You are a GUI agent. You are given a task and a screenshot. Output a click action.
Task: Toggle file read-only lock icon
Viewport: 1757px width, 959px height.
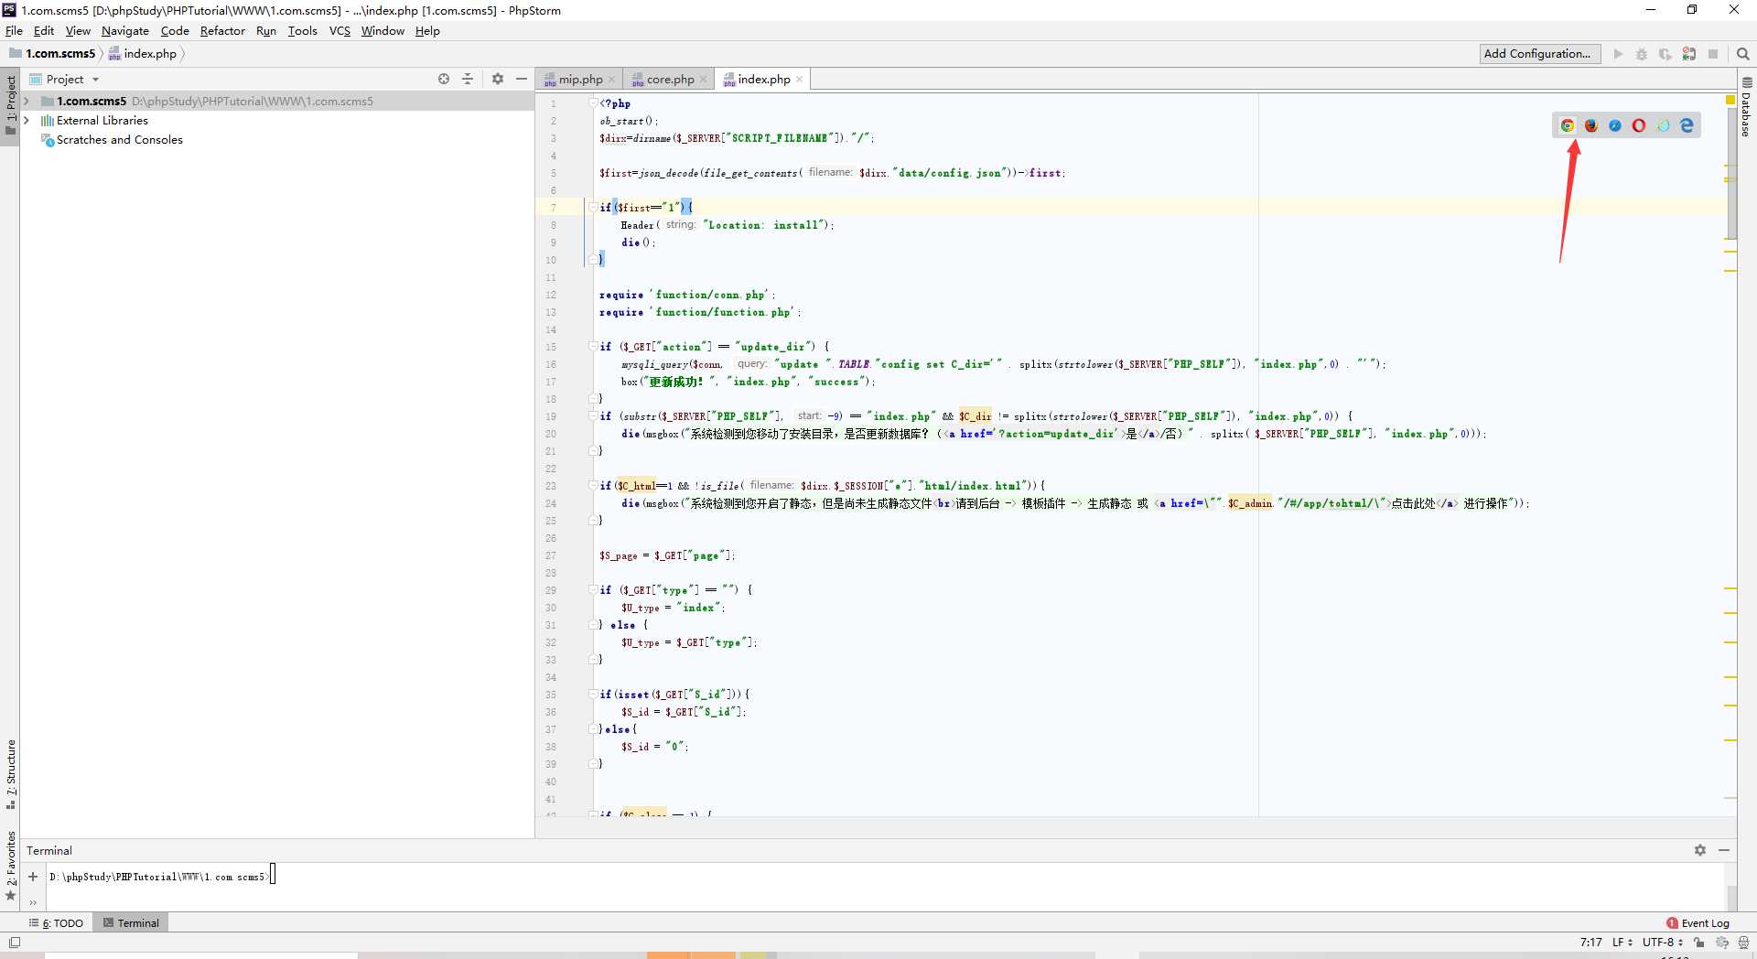coord(1698,942)
